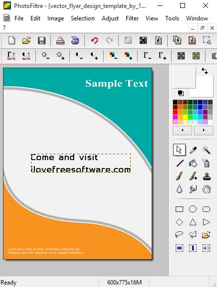Choose rounded rectangle selection shape
The height and width of the screenshot is (287, 217).
click(x=206, y=209)
